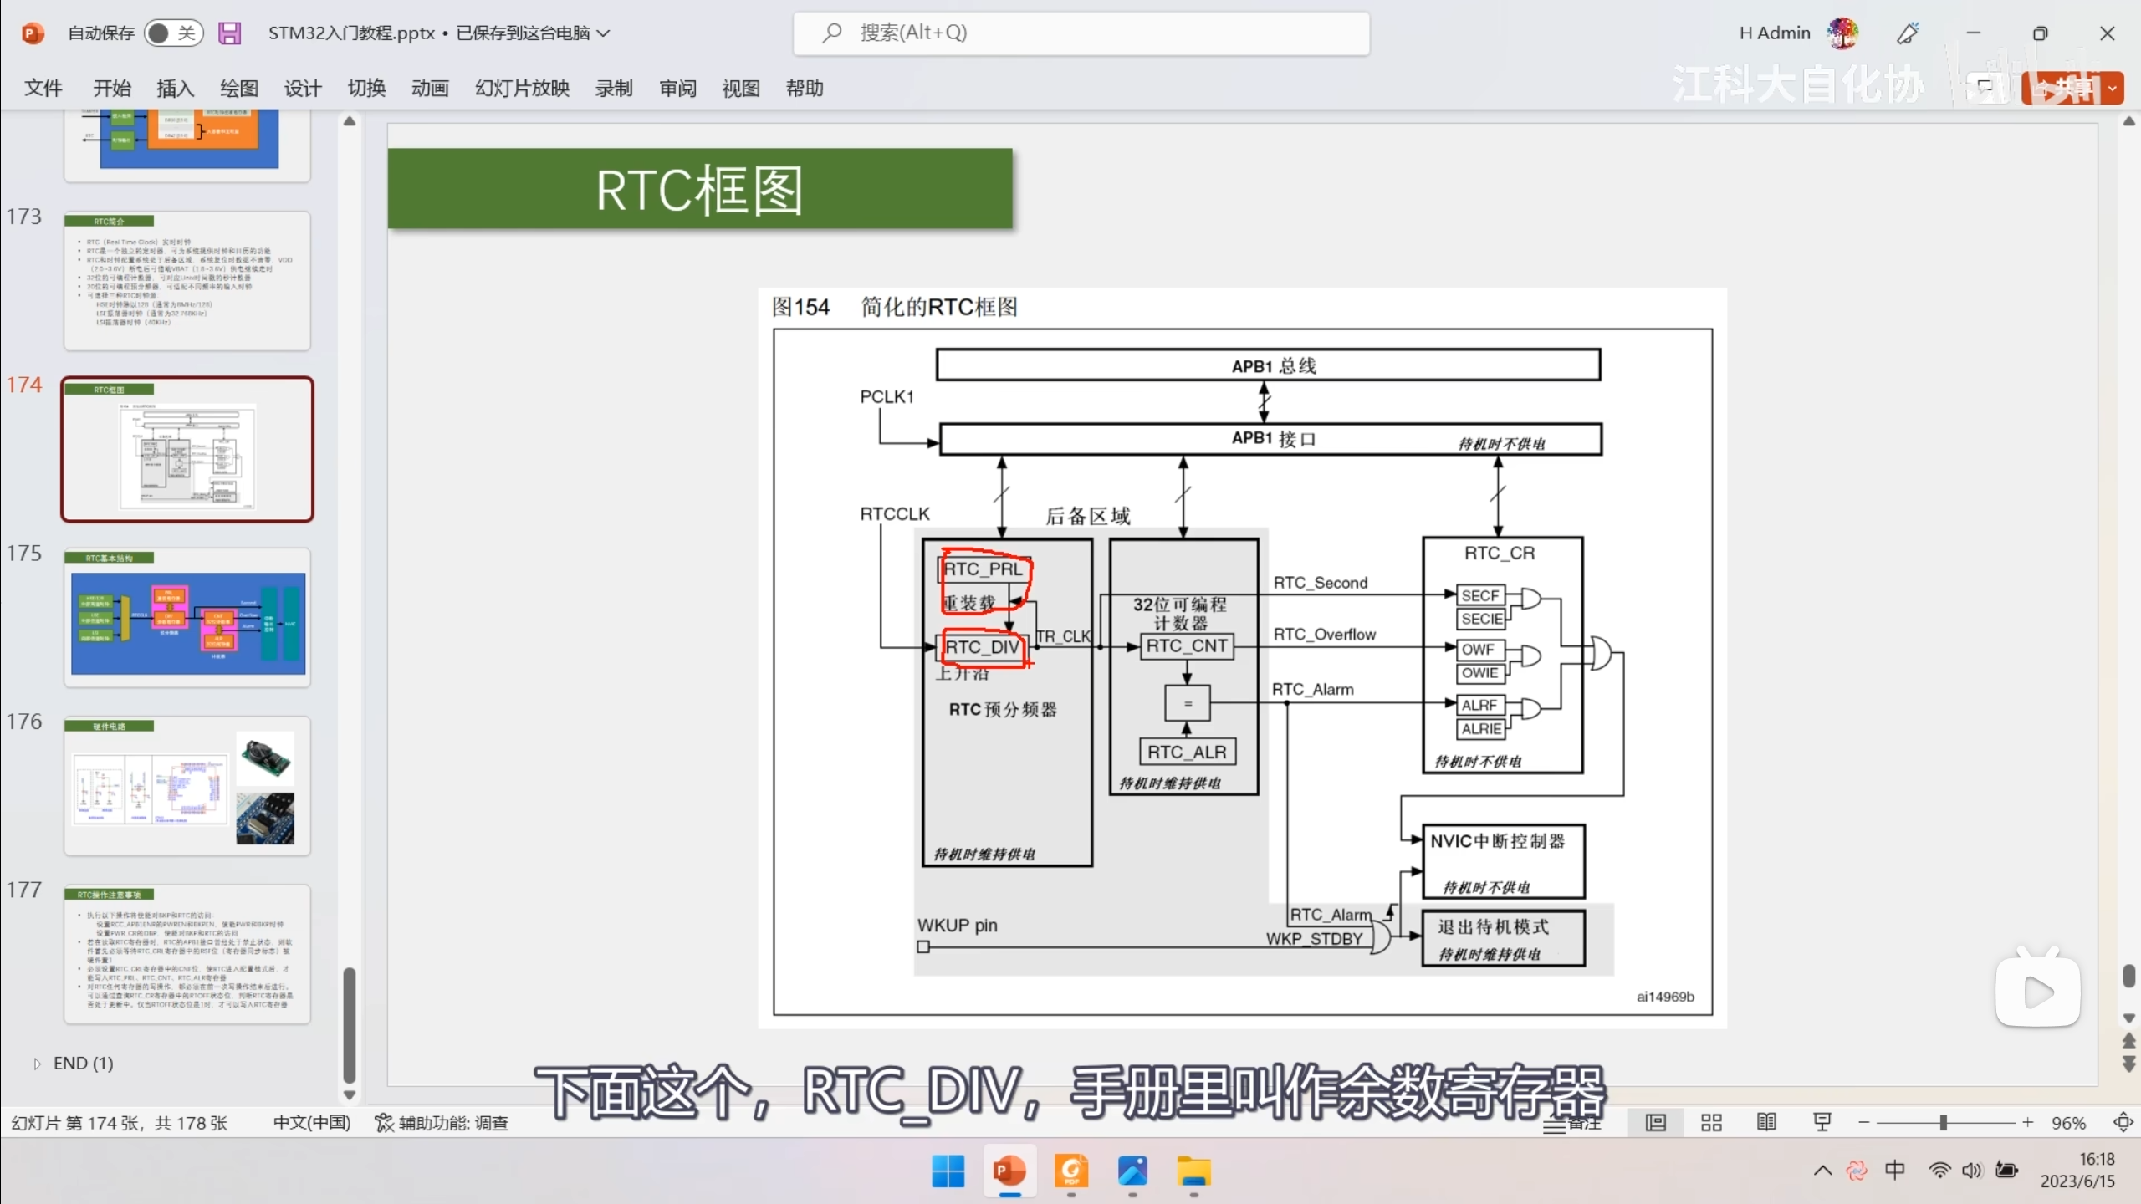Toggle the 备注 notes pane
Image resolution: width=2141 pixels, height=1204 pixels.
pos(1572,1125)
